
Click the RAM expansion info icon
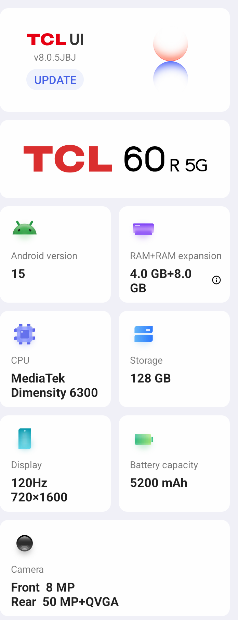[216, 280]
